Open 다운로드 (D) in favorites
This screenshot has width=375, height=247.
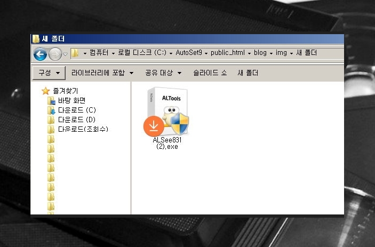pos(77,119)
